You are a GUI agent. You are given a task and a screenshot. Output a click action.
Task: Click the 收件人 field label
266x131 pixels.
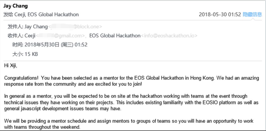pos(16,36)
